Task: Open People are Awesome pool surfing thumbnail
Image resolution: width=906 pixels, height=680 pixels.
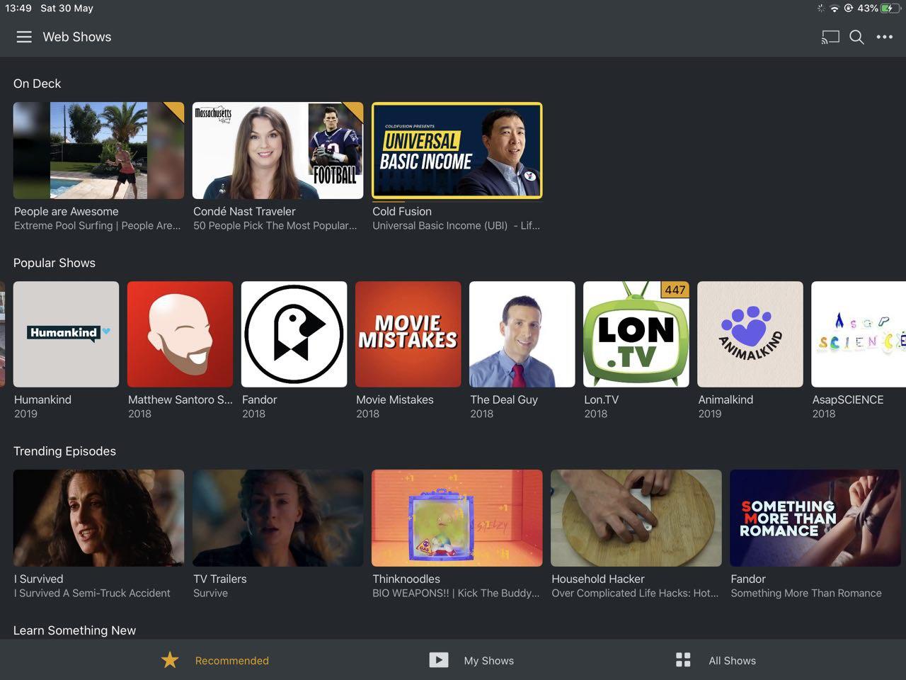Action: coord(98,151)
